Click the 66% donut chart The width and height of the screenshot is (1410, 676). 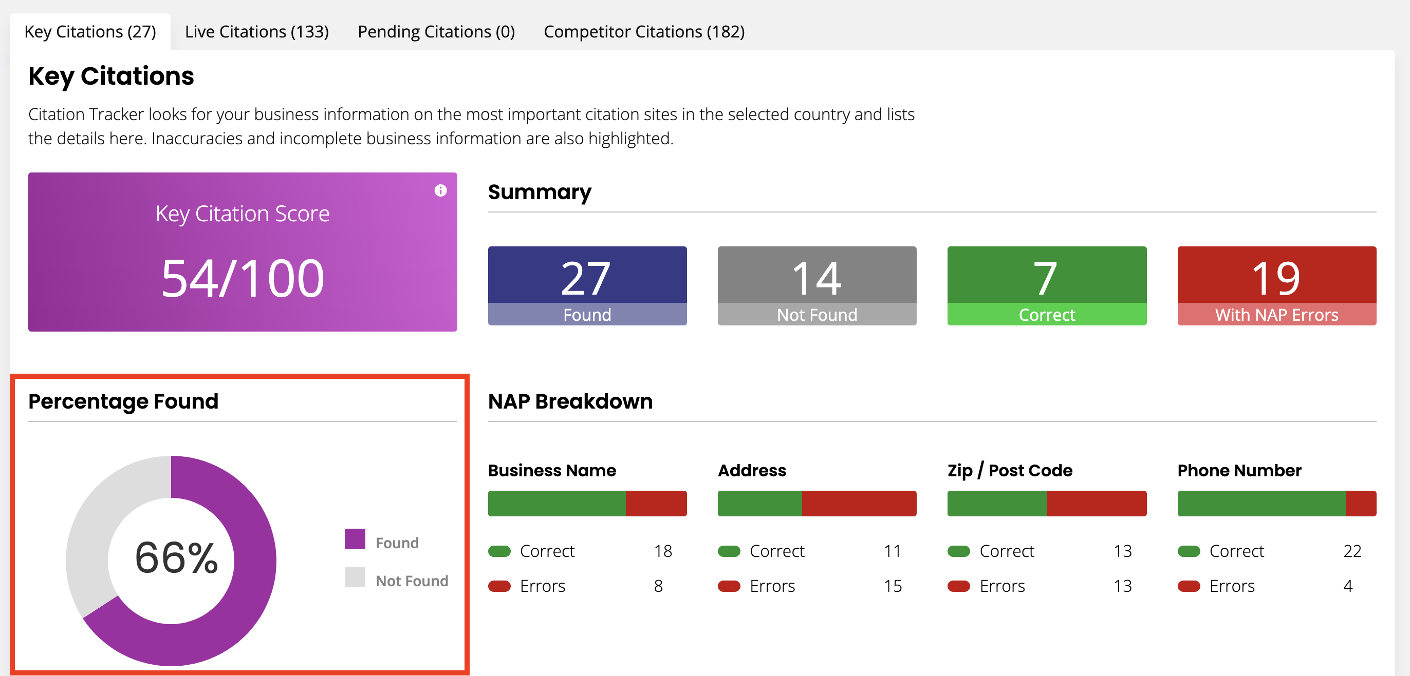(x=171, y=561)
